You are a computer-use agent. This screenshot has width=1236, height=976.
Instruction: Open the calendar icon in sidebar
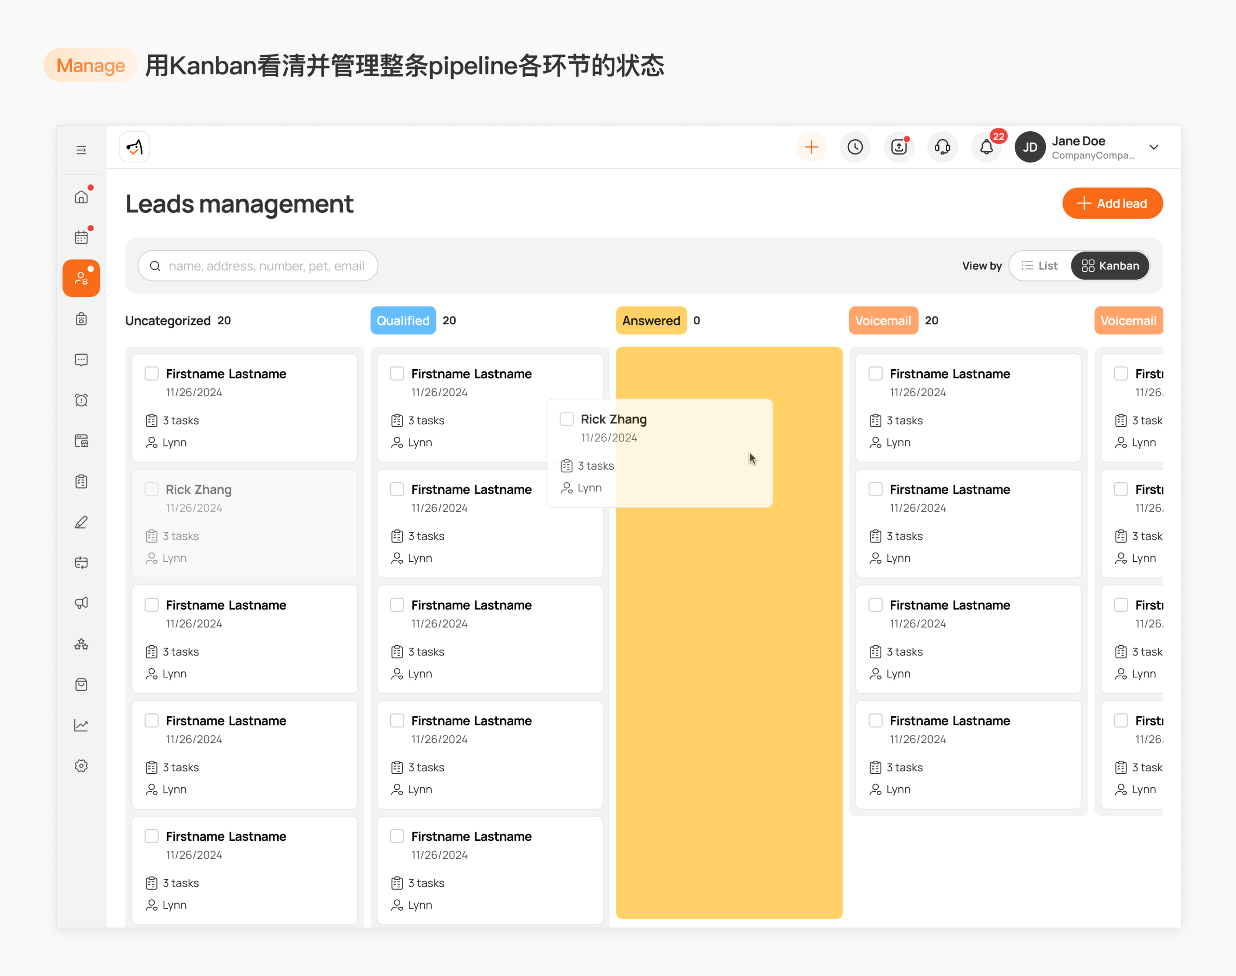81,237
